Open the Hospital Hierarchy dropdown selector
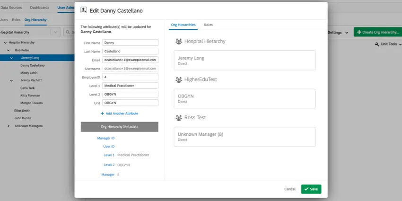402x201 pixels. pos(55,32)
